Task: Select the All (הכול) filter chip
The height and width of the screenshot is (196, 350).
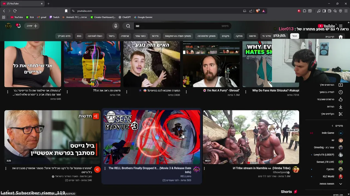Action: point(294,36)
